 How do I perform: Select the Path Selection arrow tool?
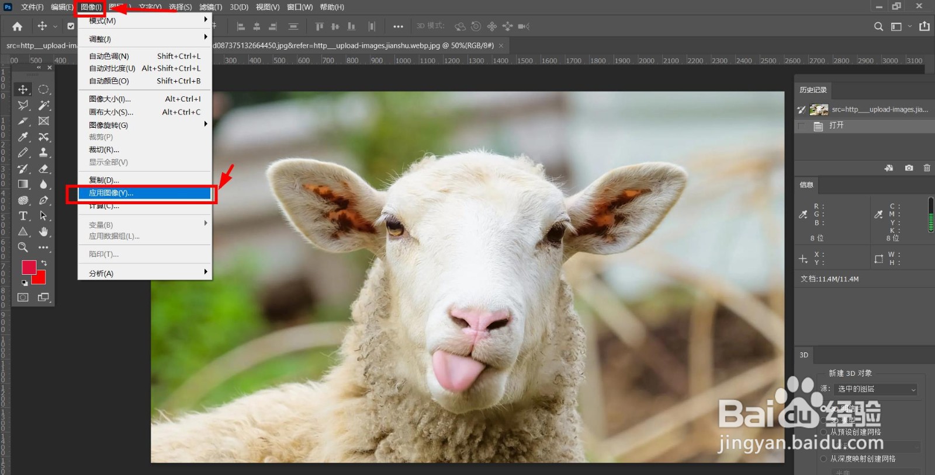(44, 216)
